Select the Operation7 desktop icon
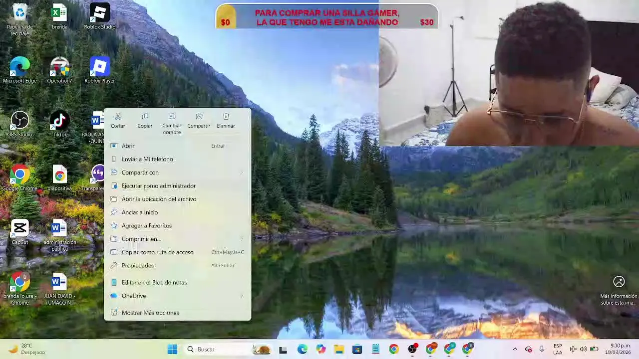 pos(59,70)
